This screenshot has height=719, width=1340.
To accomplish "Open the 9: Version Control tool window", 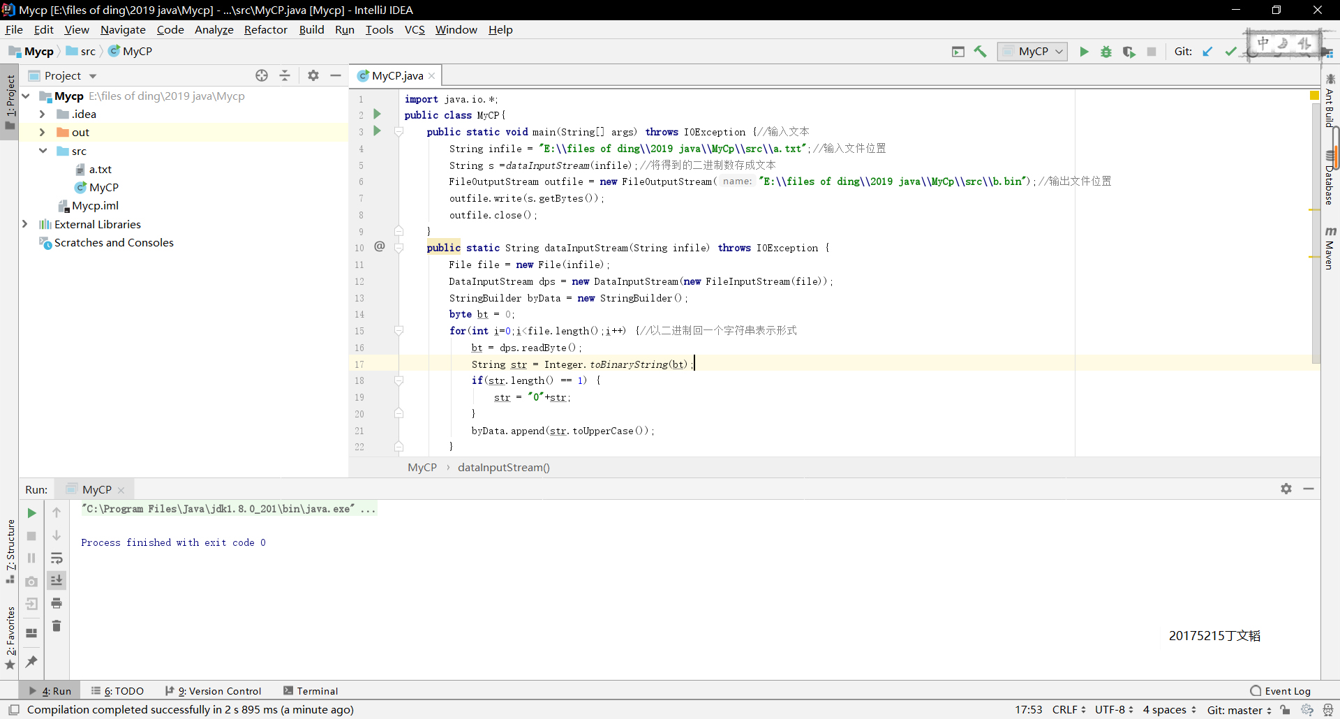I will 214,691.
